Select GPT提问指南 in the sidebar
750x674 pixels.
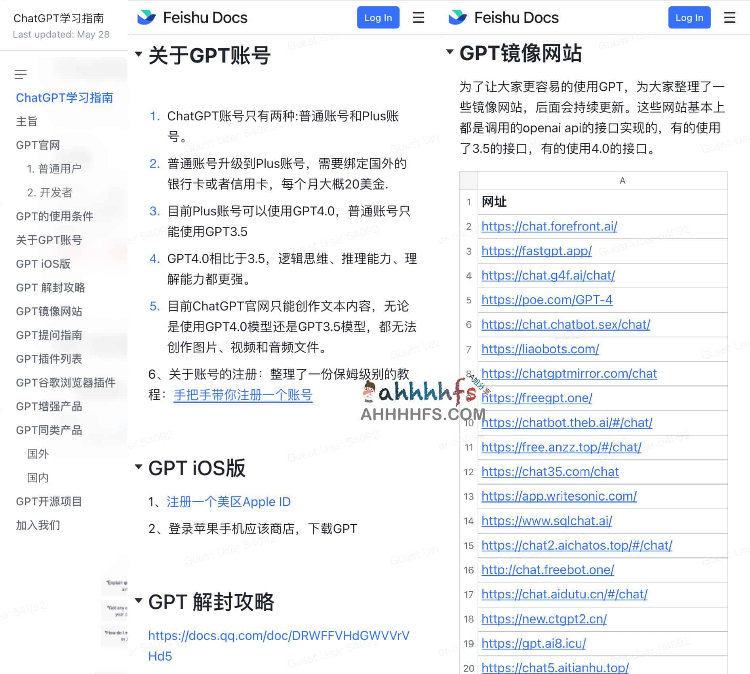(49, 335)
